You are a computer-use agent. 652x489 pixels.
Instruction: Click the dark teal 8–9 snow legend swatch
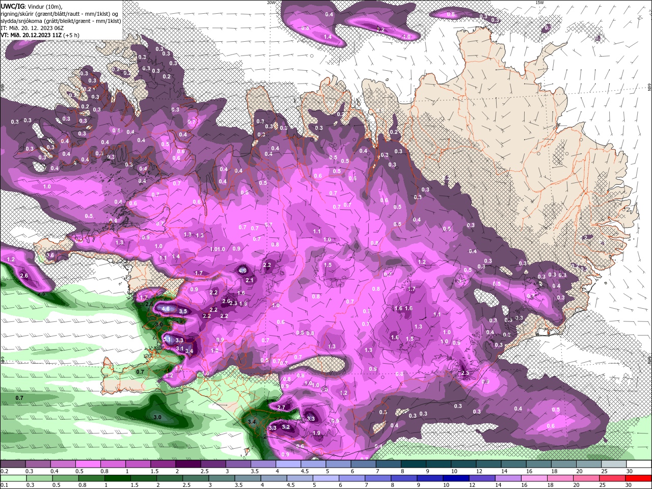(414, 464)
